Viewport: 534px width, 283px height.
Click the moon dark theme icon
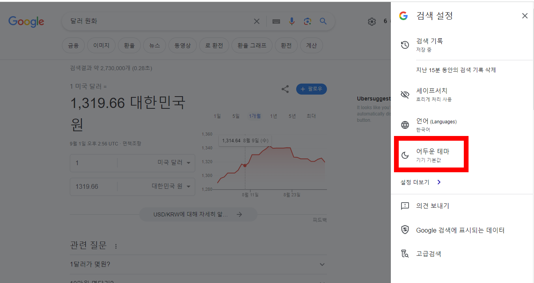point(405,155)
